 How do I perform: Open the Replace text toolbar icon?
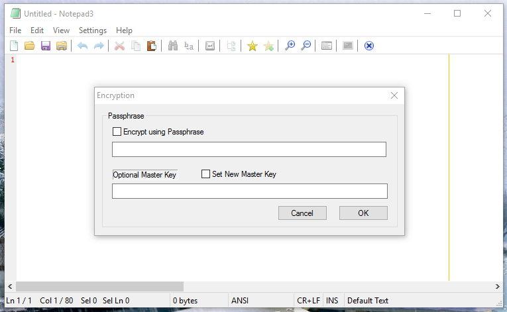point(189,46)
